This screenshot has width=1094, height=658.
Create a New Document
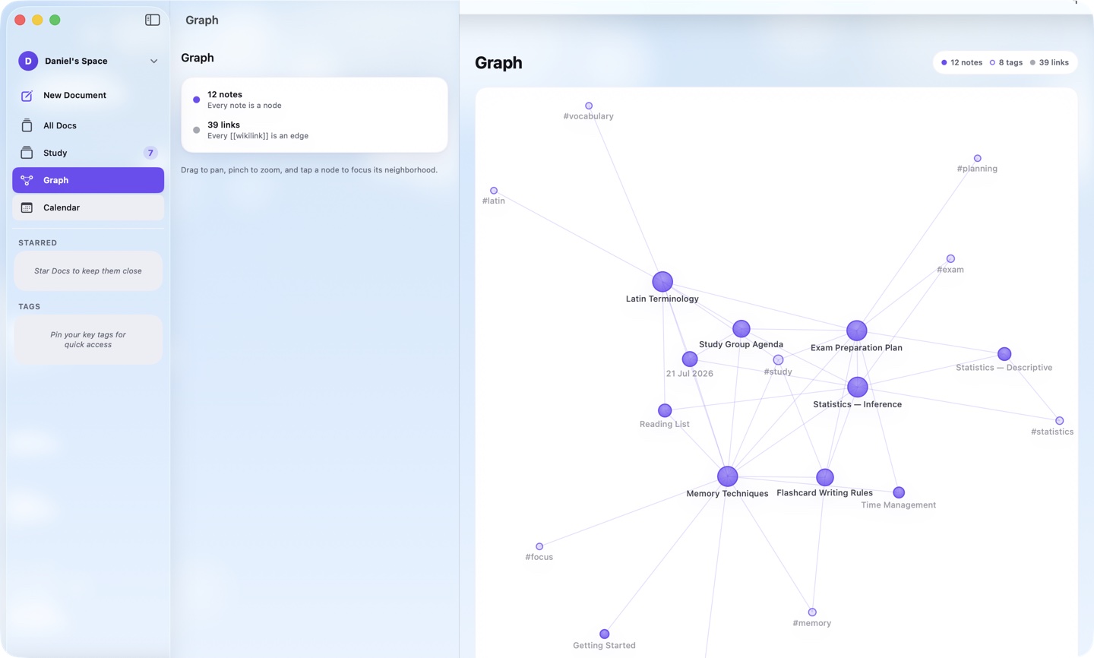[x=88, y=95]
